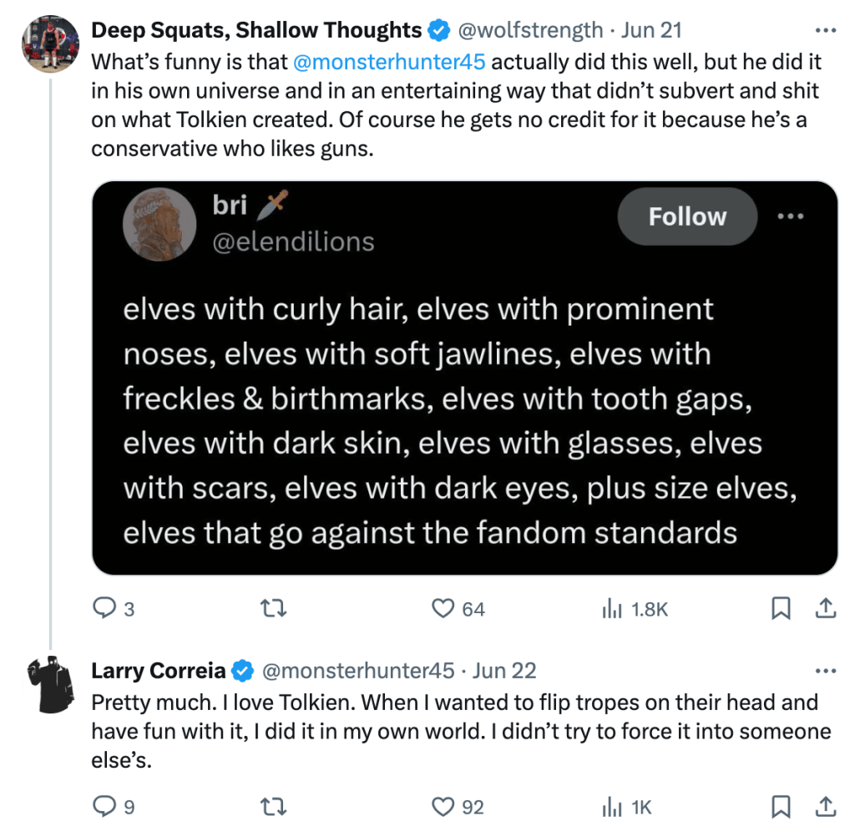Reply to Larry Correia's tweet
The height and width of the screenshot is (832, 855).
[x=104, y=807]
